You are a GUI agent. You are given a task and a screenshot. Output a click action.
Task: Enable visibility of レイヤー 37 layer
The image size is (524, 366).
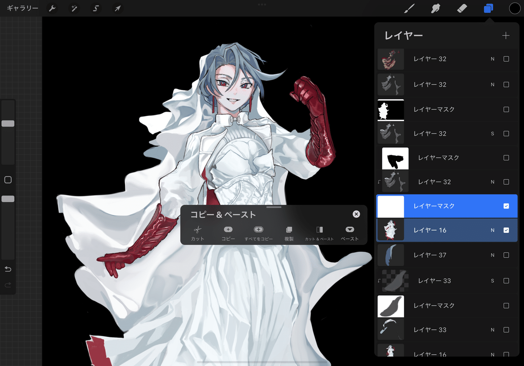506,255
